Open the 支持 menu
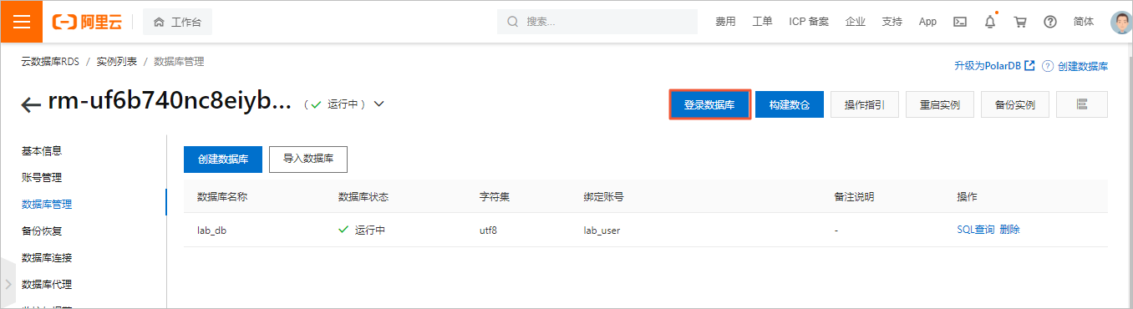This screenshot has width=1133, height=309. (892, 22)
